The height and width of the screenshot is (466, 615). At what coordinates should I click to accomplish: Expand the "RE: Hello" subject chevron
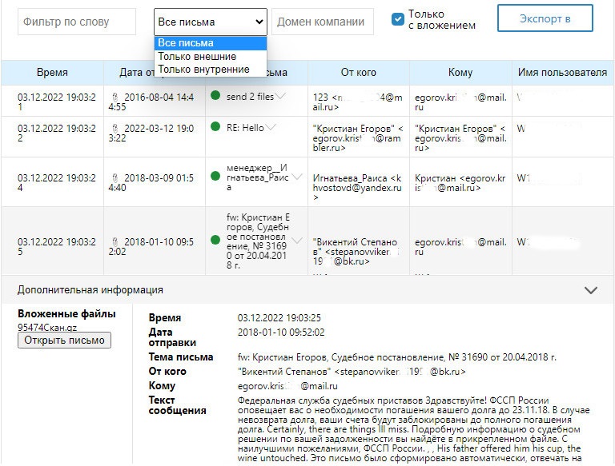tap(271, 127)
